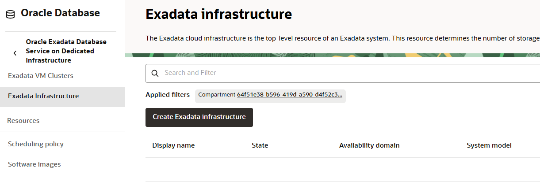The height and width of the screenshot is (182, 540).
Task: Open Scheduling policy from the sidebar
Action: (36, 144)
